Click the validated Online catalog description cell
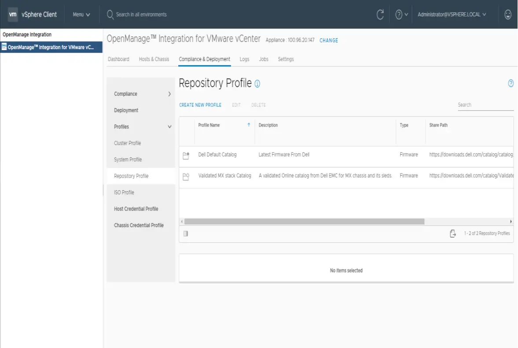This screenshot has width=518, height=348. click(325, 176)
